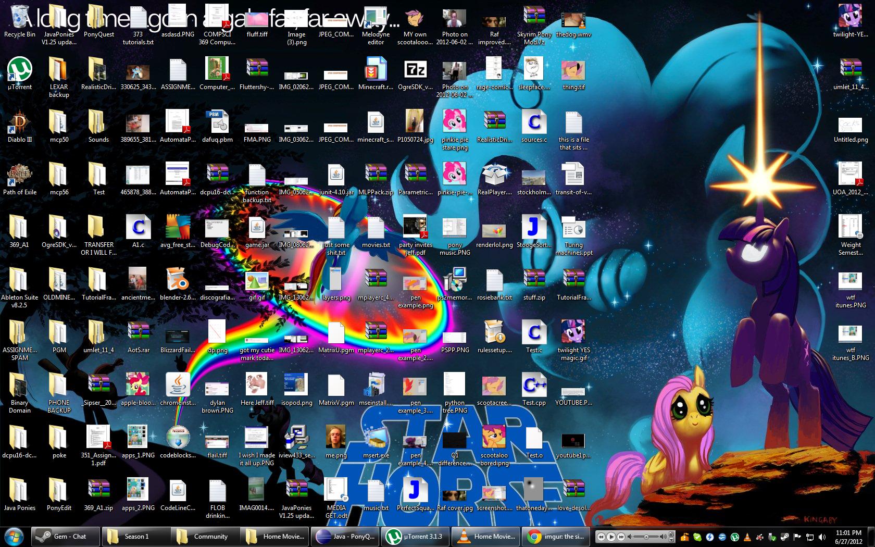This screenshot has width=875, height=547.
Task: Open VLC cone icon in system tray
Action: (747, 537)
